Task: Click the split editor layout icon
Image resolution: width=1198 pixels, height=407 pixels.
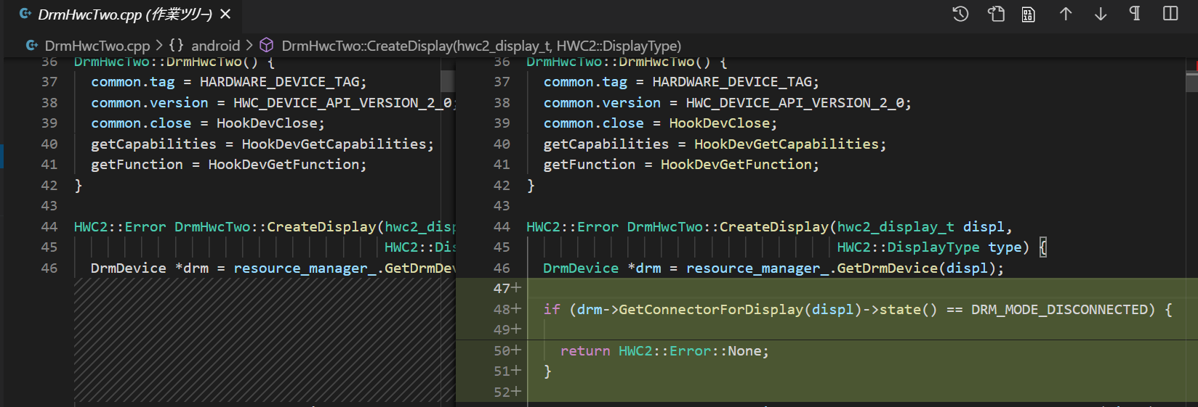Action: [x=1170, y=14]
